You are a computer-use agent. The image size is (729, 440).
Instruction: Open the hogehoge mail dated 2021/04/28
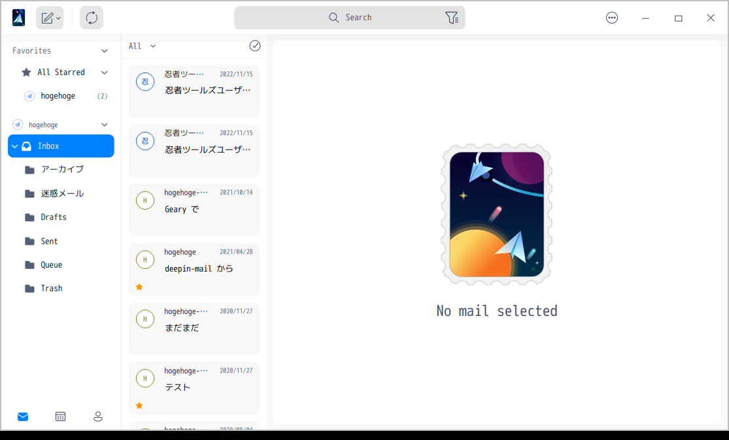coord(194,269)
